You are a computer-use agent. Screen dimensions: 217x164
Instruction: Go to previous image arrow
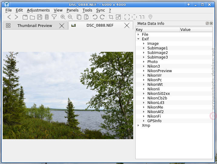[x=9, y=17]
